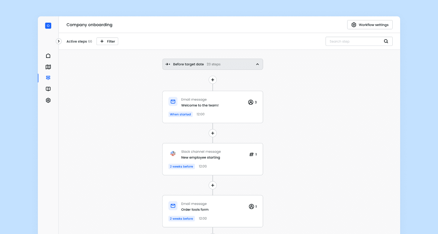Click 12:00 time on Welcome card
The width and height of the screenshot is (438, 234).
pos(200,114)
